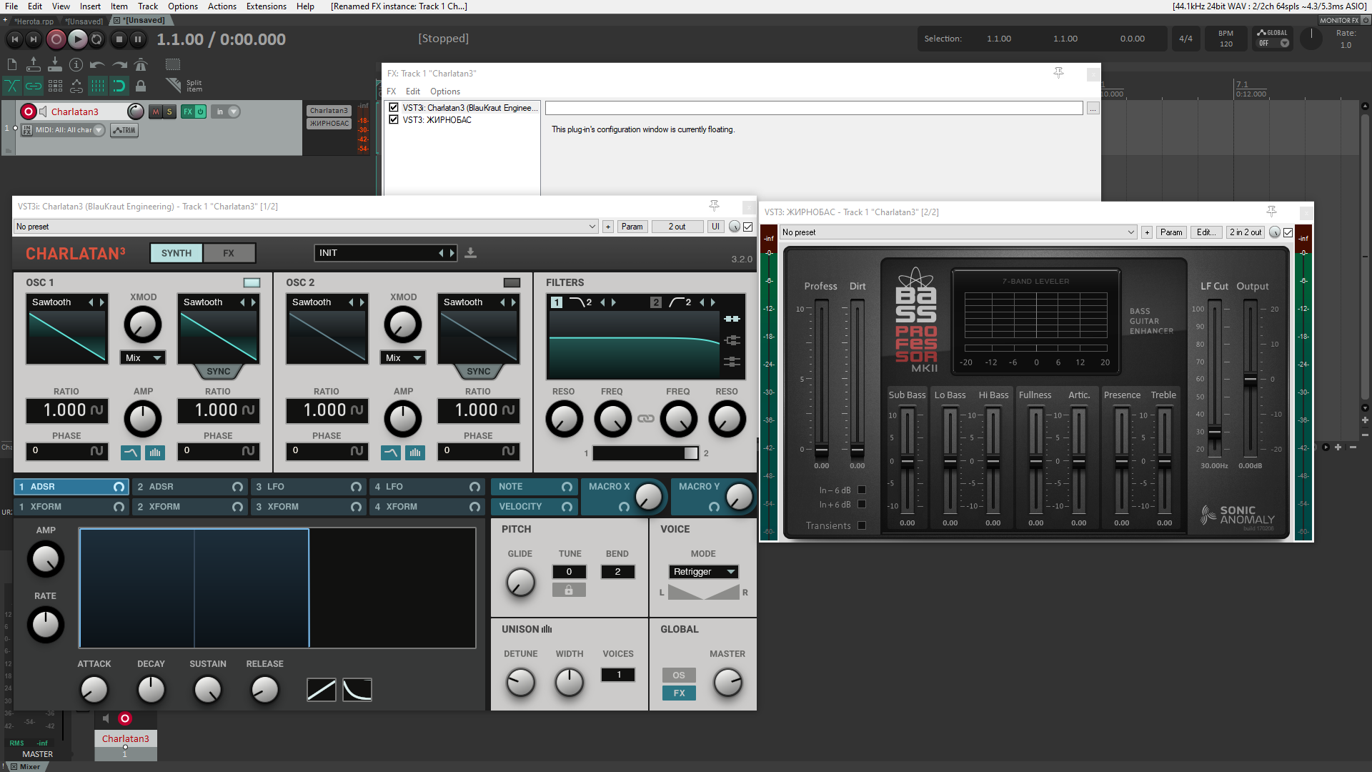Adjust the Sub Bass fader
This screenshot has height=772, width=1372.
pos(907,461)
